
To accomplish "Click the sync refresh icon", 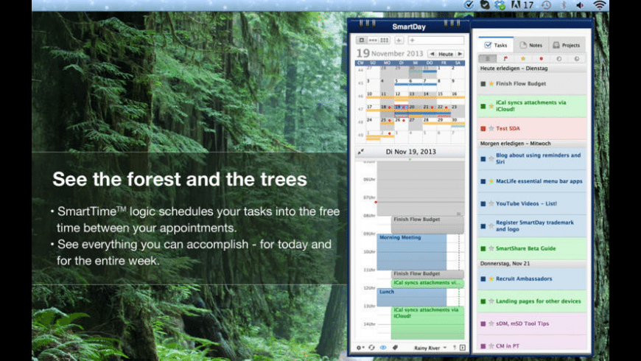I will (371, 348).
